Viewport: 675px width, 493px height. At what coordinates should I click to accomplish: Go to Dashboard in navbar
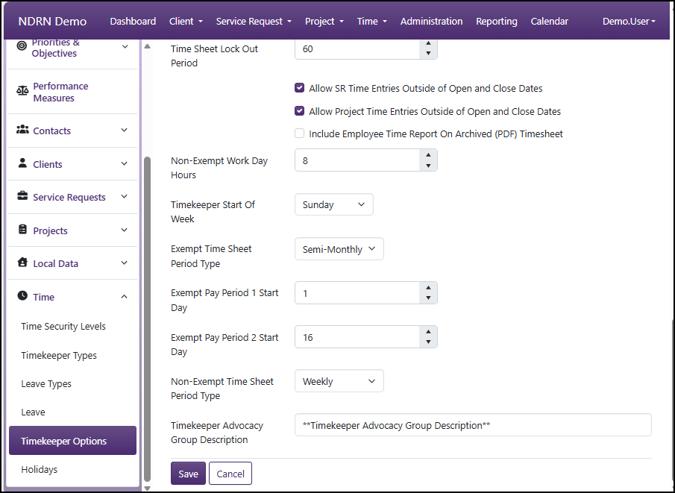(x=133, y=21)
